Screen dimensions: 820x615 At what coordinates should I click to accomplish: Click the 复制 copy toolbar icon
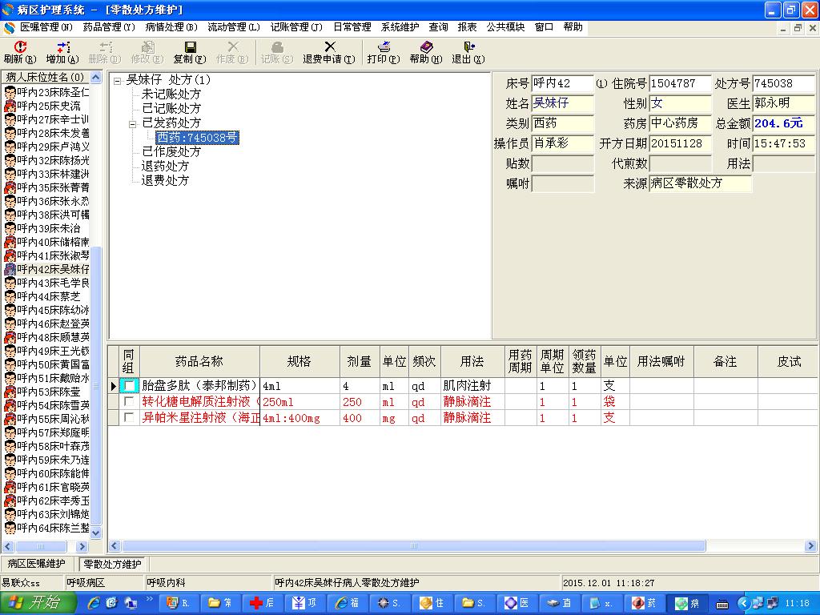coord(191,47)
